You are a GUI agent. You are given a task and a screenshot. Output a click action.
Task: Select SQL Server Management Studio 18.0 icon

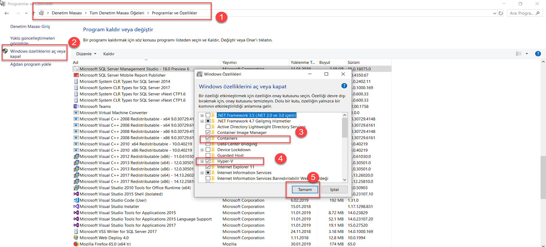pos(76,69)
